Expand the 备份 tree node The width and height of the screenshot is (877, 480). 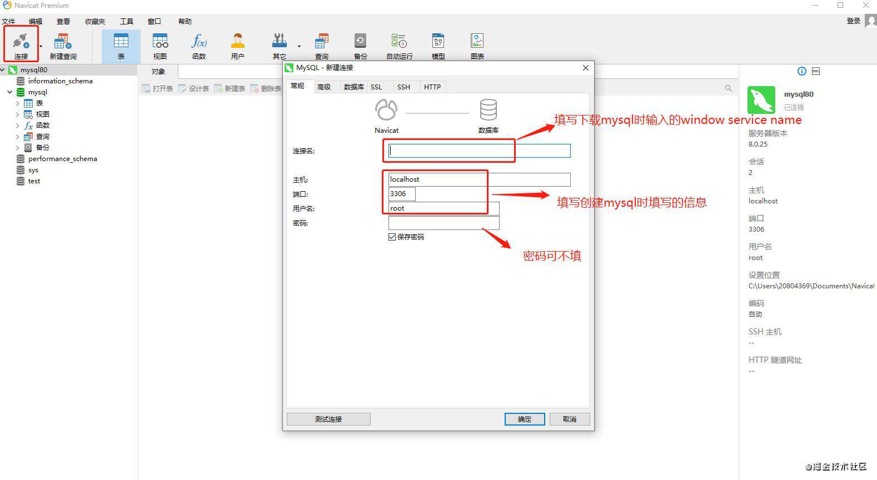[x=17, y=148]
